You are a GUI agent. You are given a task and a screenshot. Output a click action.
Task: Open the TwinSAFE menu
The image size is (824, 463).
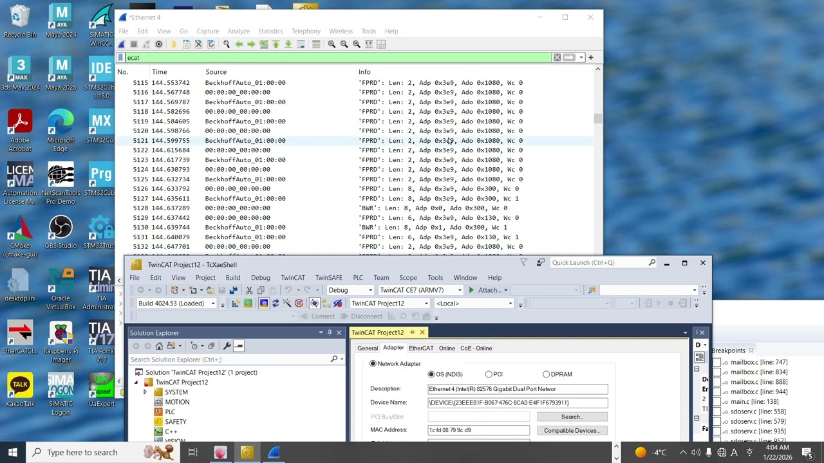(x=328, y=278)
